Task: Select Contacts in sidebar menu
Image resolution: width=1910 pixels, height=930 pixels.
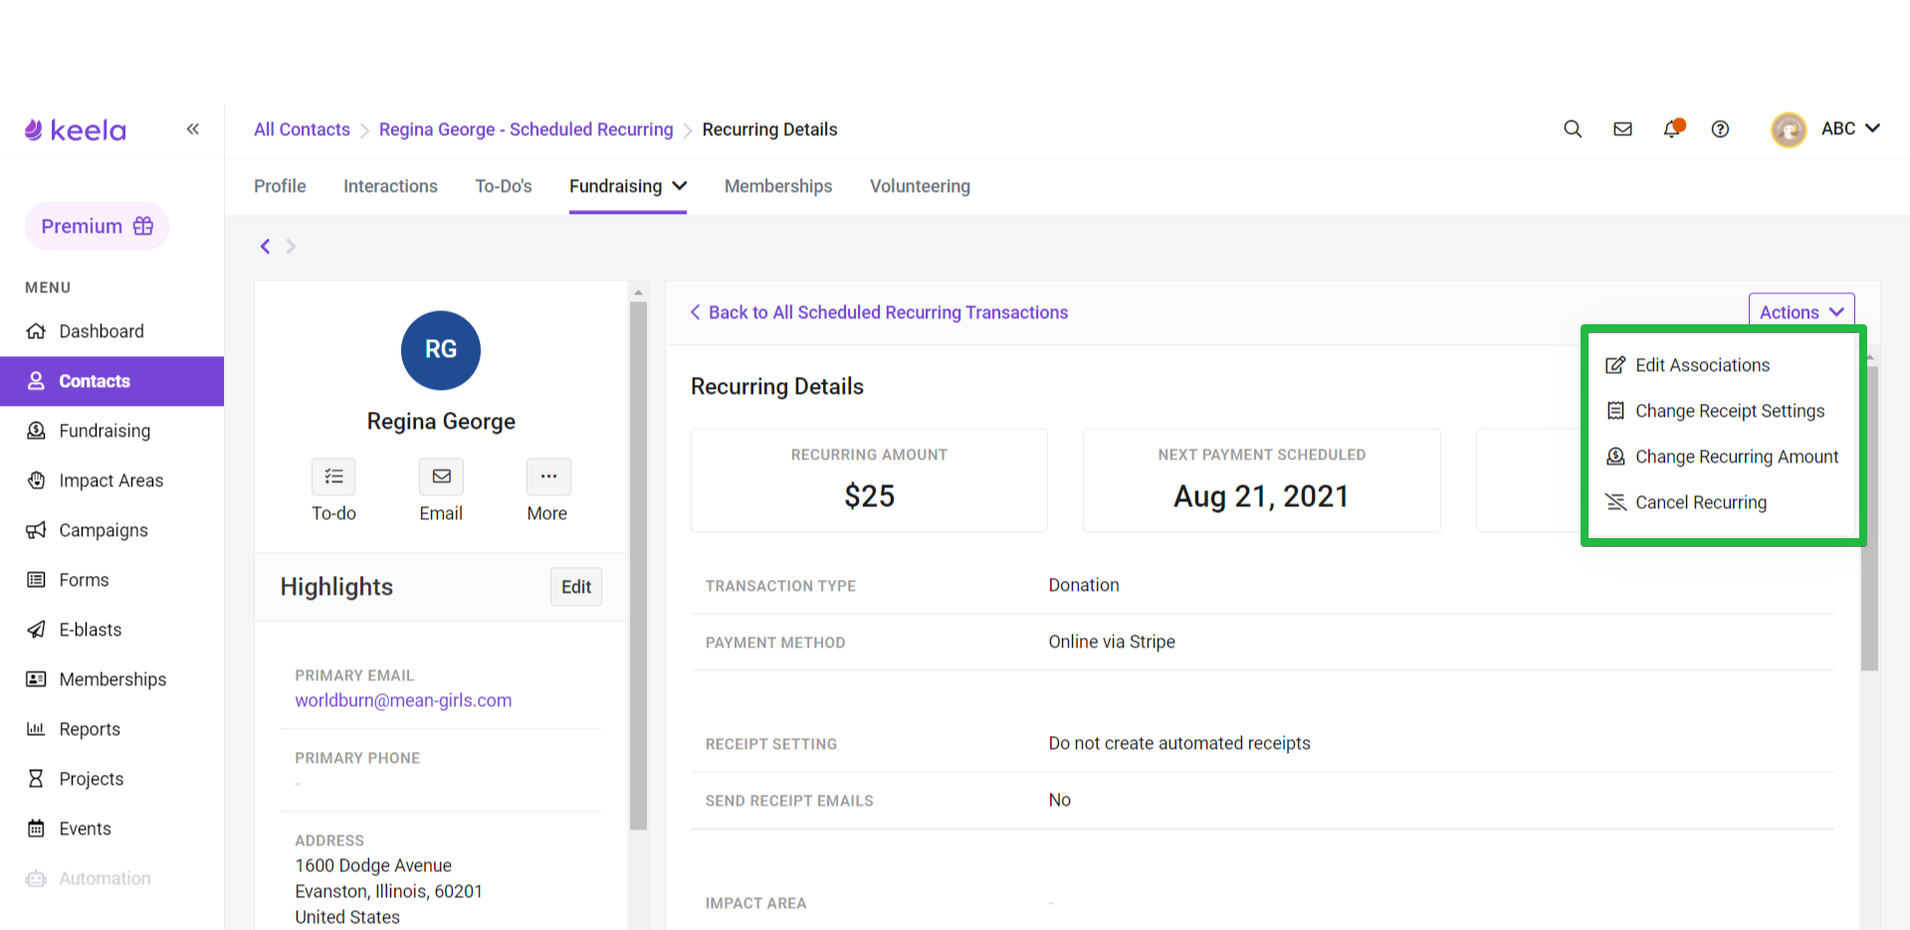Action: (x=111, y=381)
